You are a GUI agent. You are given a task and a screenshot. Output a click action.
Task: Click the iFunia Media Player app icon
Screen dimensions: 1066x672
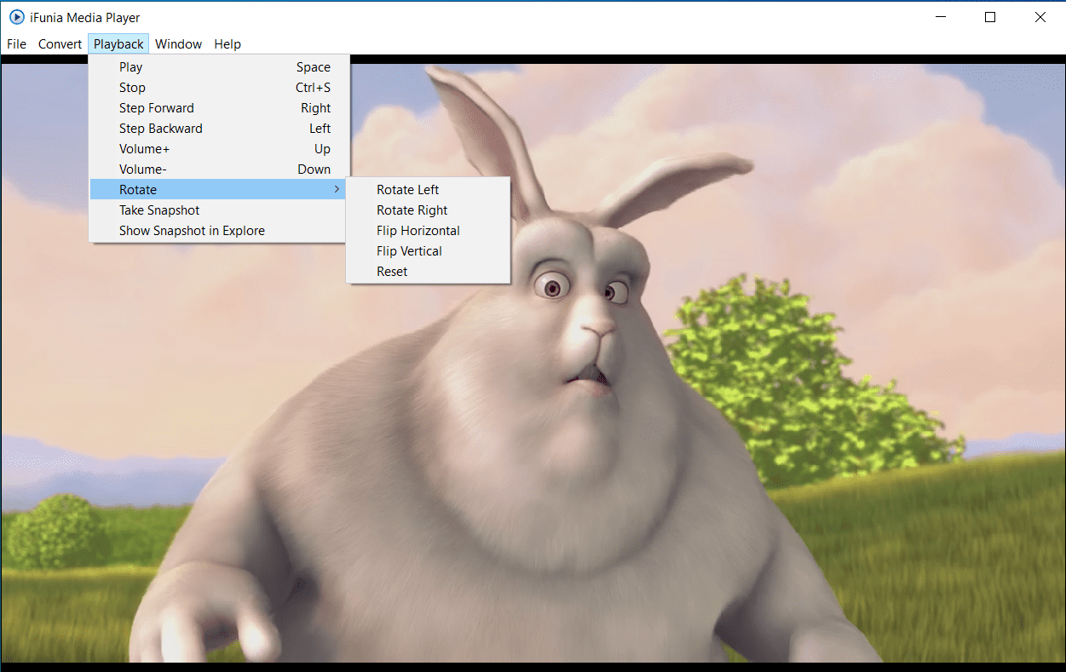pyautogui.click(x=16, y=17)
